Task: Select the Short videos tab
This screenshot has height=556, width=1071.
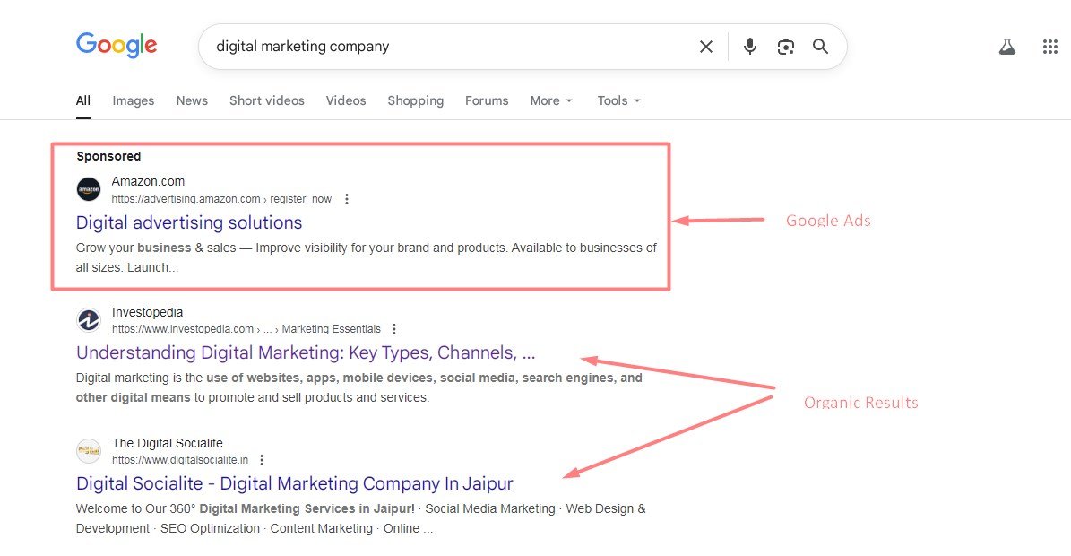Action: click(266, 100)
